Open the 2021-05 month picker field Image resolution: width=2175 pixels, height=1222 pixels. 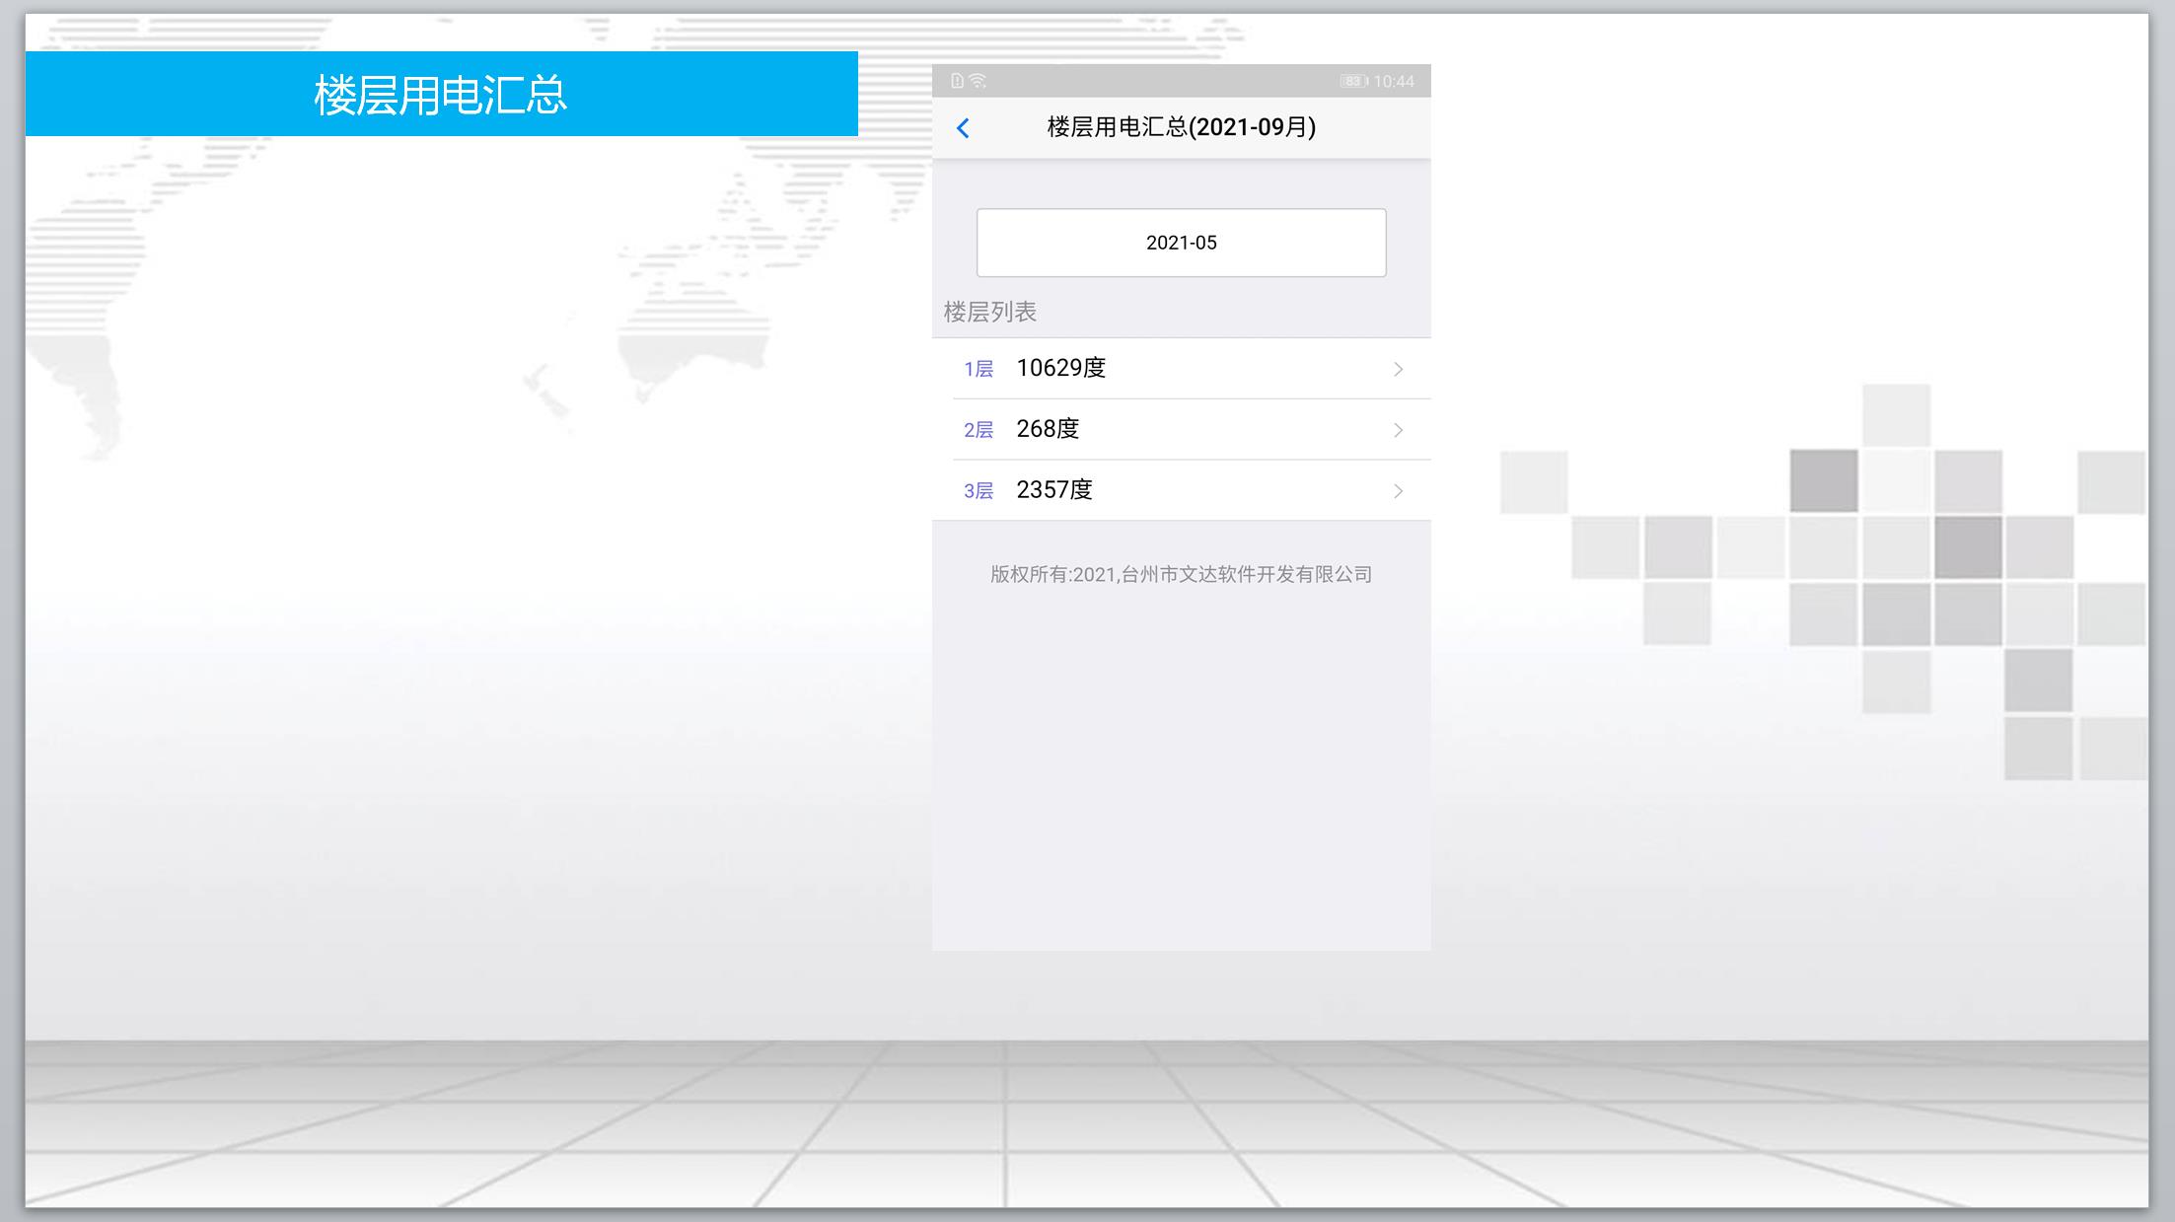[x=1181, y=243]
